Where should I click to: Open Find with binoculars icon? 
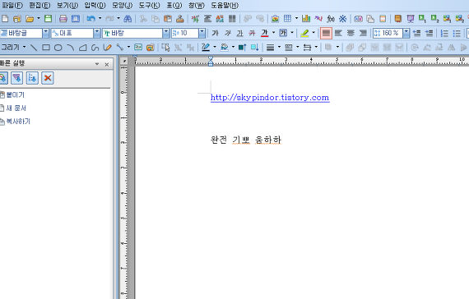click(x=128, y=19)
